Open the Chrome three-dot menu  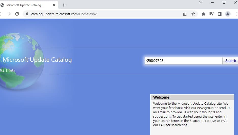pyautogui.click(x=236, y=14)
